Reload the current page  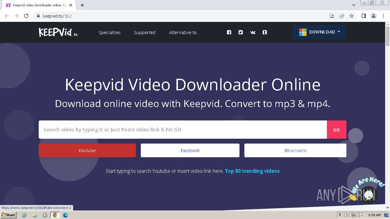[26, 16]
